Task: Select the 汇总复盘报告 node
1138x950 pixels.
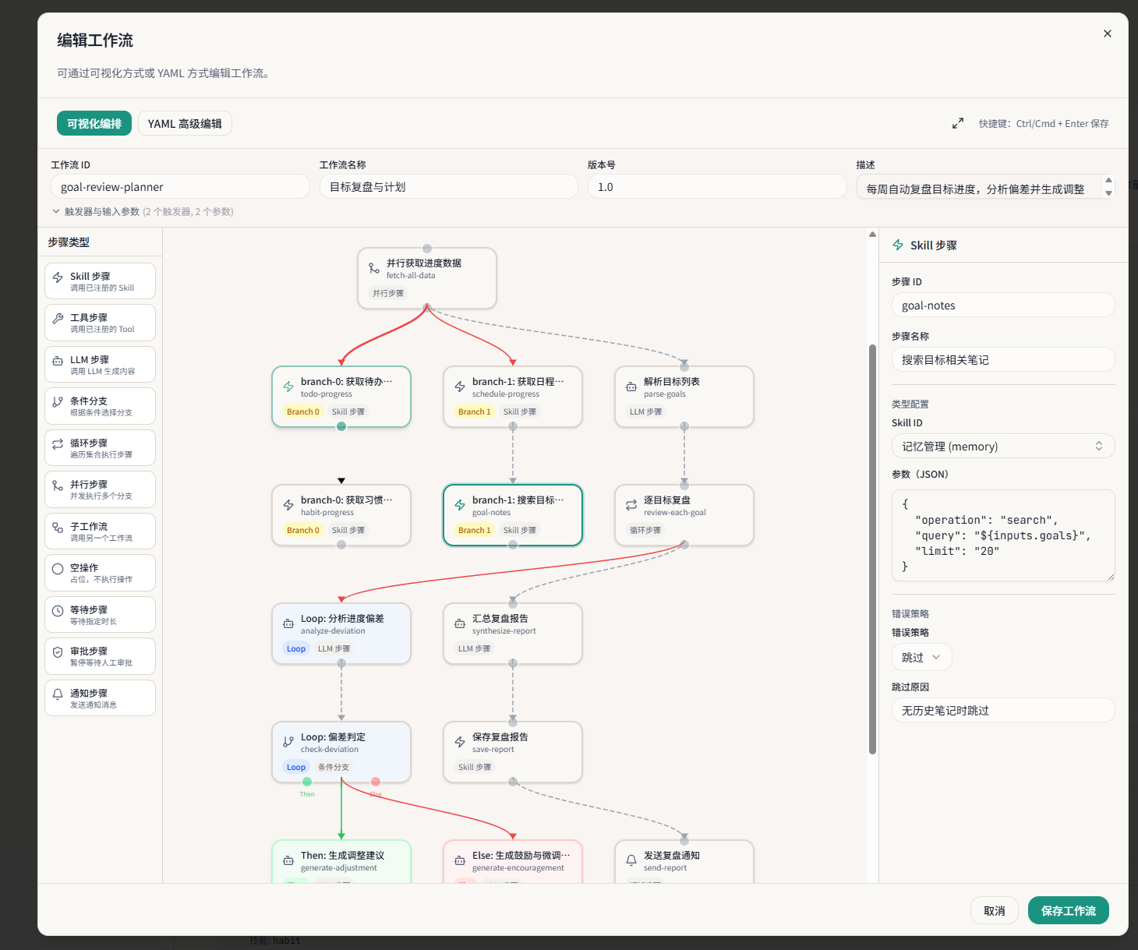Action: (513, 634)
